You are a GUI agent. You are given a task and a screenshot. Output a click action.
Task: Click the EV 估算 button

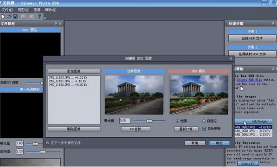(136, 129)
